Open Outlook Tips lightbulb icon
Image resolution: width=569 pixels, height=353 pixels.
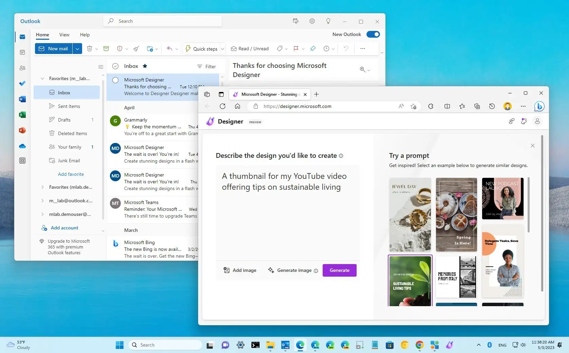[x=328, y=21]
